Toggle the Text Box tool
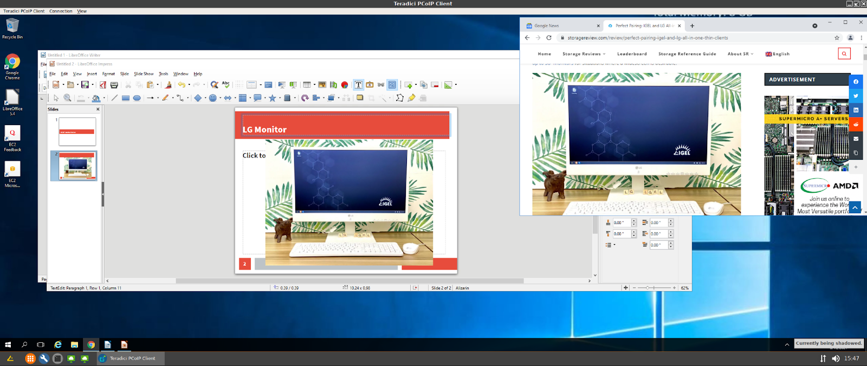 358,84
